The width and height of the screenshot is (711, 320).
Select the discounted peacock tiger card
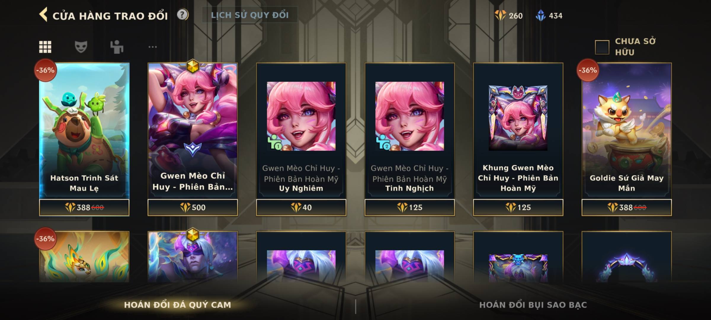tap(84, 257)
